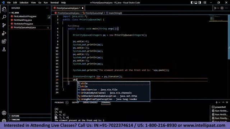Create a new terminal with plus icon
Viewport: 230px width, 129px height.
click(x=216, y=102)
